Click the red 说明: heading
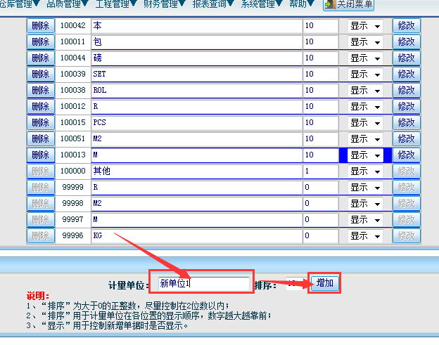Image resolution: width=439 pixels, height=345 pixels. [38, 296]
